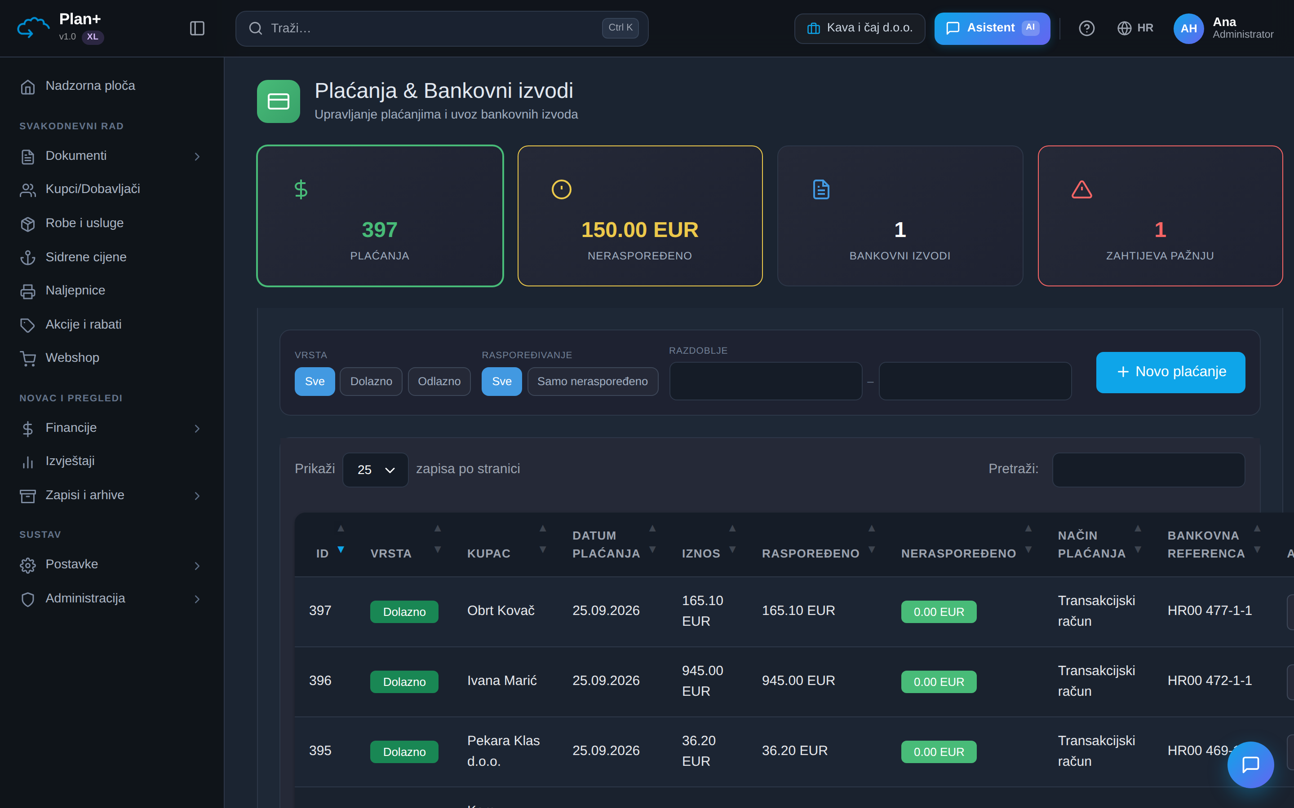The width and height of the screenshot is (1294, 808).
Task: Click the Zapisi i arhive archive icon
Action: click(28, 496)
